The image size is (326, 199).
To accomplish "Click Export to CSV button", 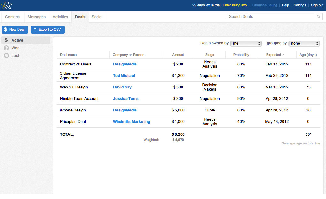I will 48,29.
